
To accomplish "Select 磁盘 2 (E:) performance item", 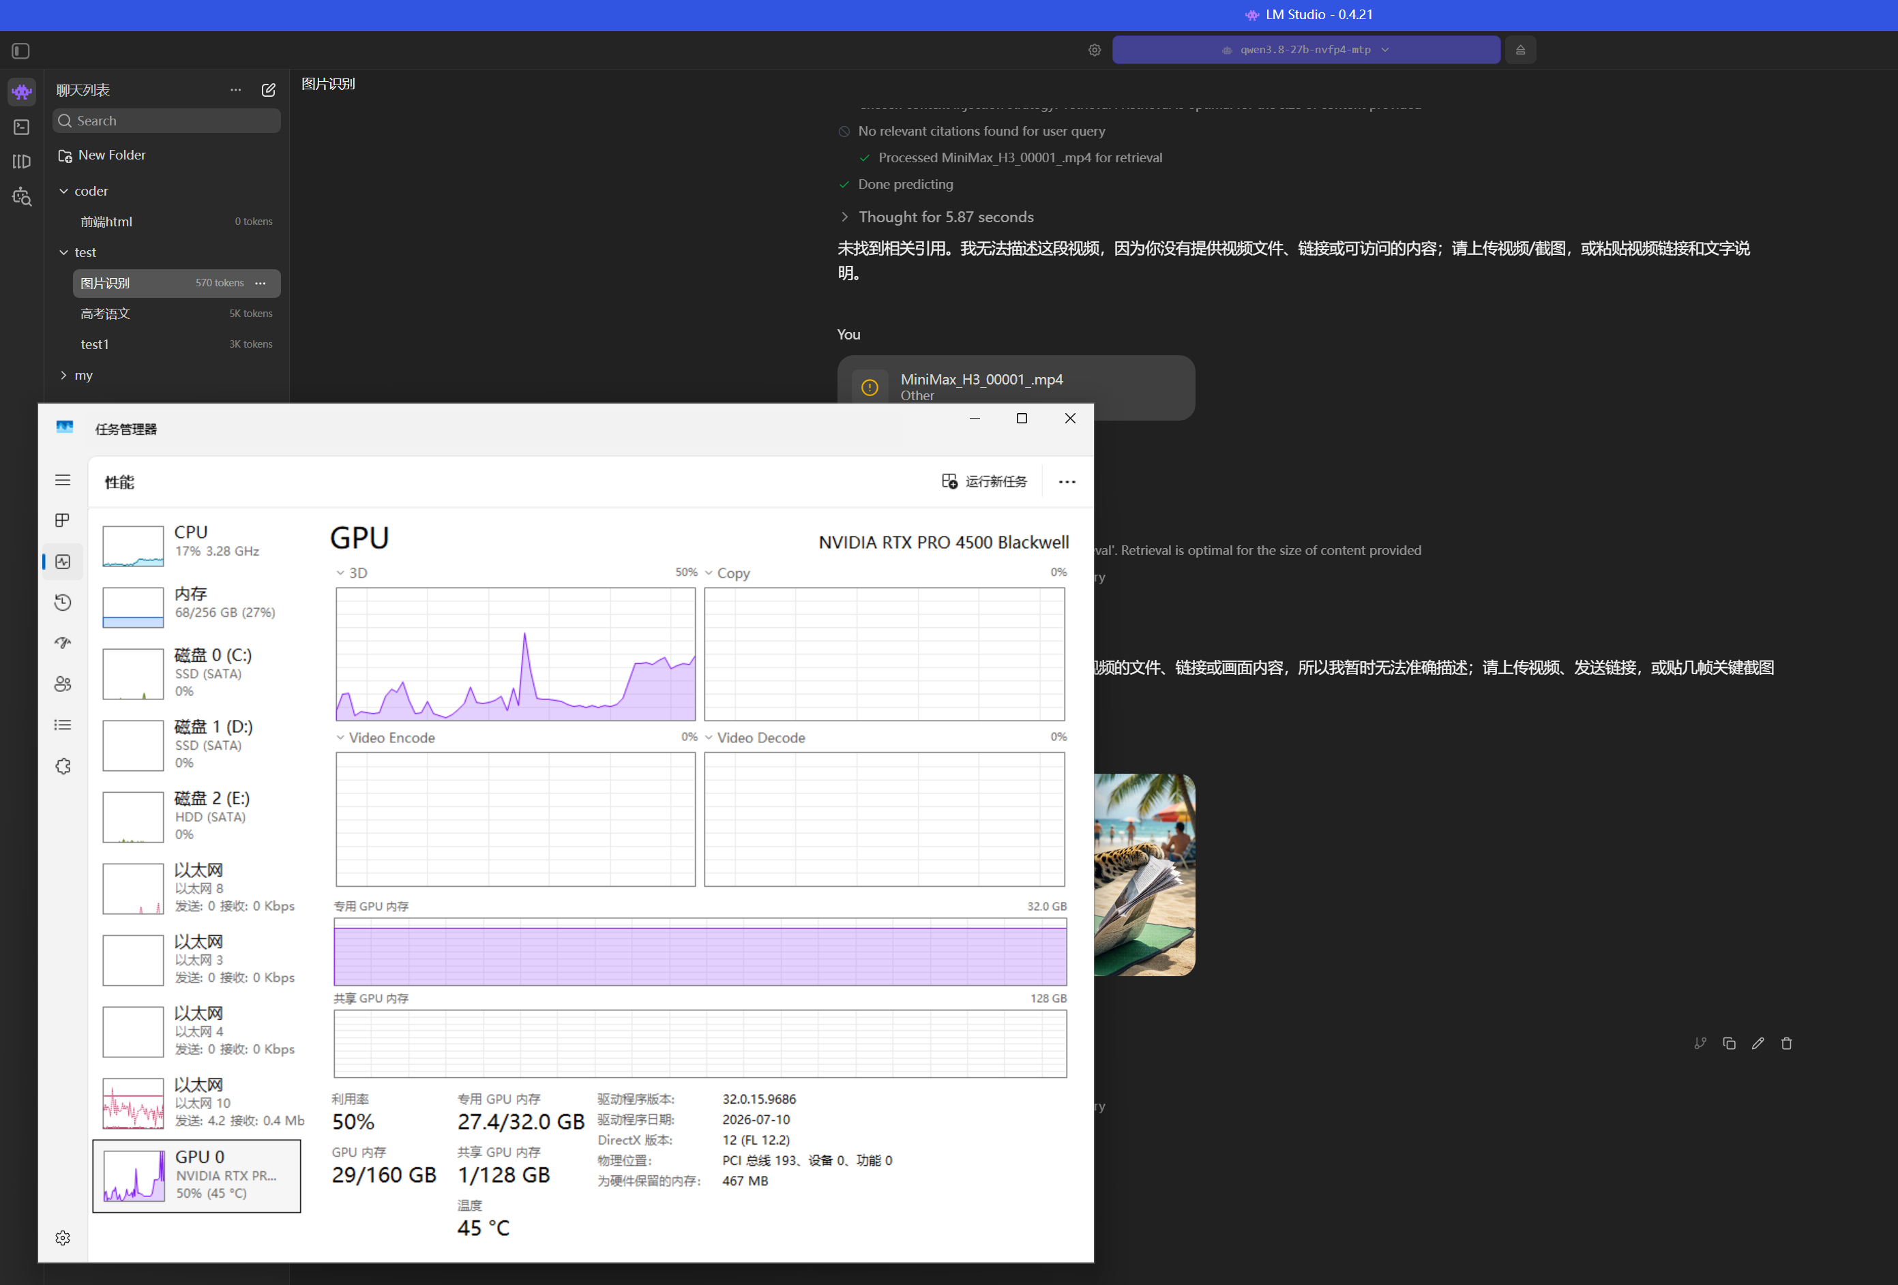I will [197, 817].
